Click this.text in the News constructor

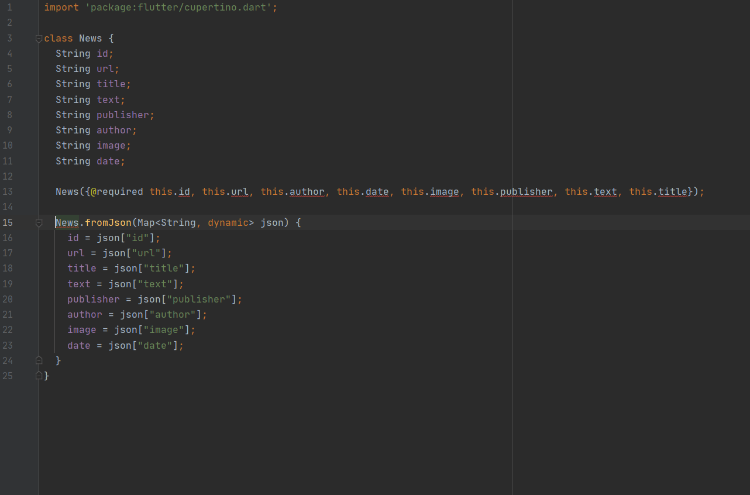591,191
